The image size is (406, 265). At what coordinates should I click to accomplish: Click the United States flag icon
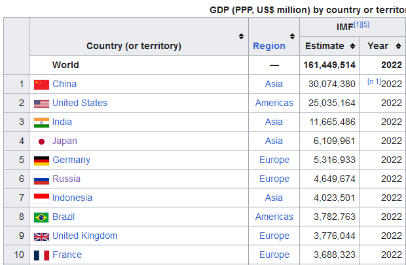point(41,104)
